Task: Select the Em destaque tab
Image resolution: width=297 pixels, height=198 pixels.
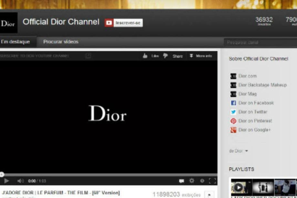Action: point(15,42)
